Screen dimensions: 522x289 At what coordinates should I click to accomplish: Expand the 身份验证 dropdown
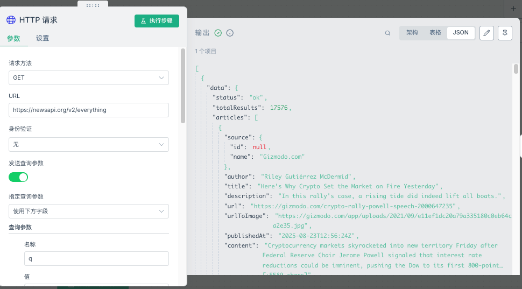(89, 144)
